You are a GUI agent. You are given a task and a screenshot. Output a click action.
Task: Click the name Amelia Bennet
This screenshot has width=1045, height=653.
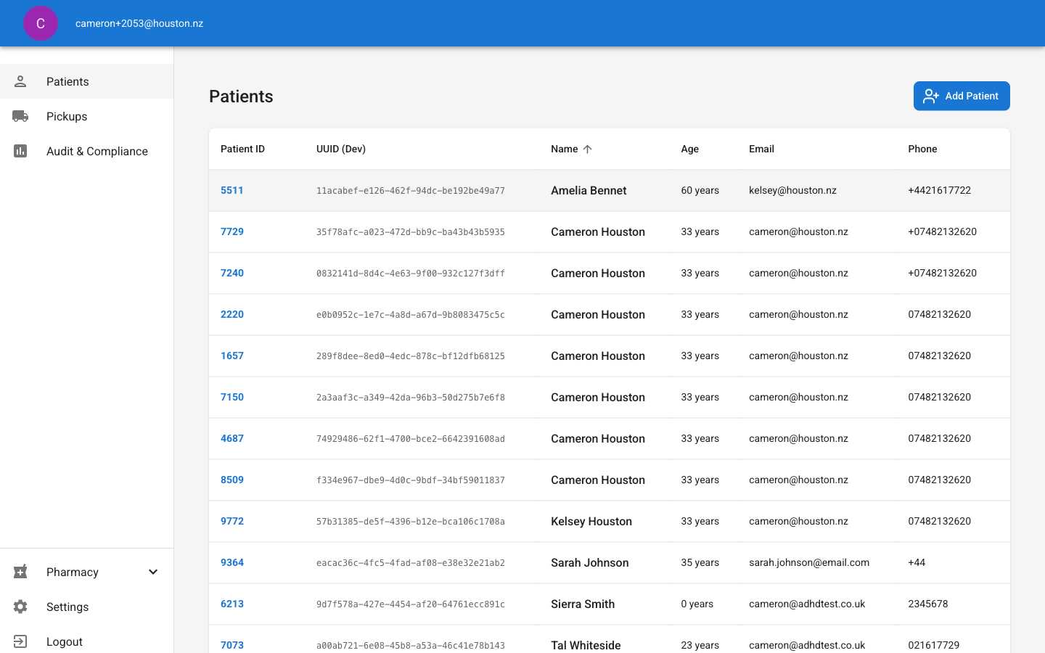(x=589, y=190)
